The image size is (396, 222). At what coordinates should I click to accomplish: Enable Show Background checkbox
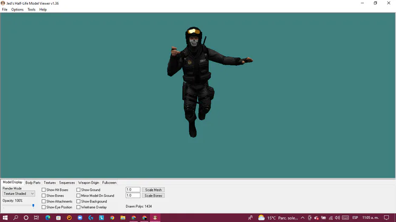coord(78,201)
